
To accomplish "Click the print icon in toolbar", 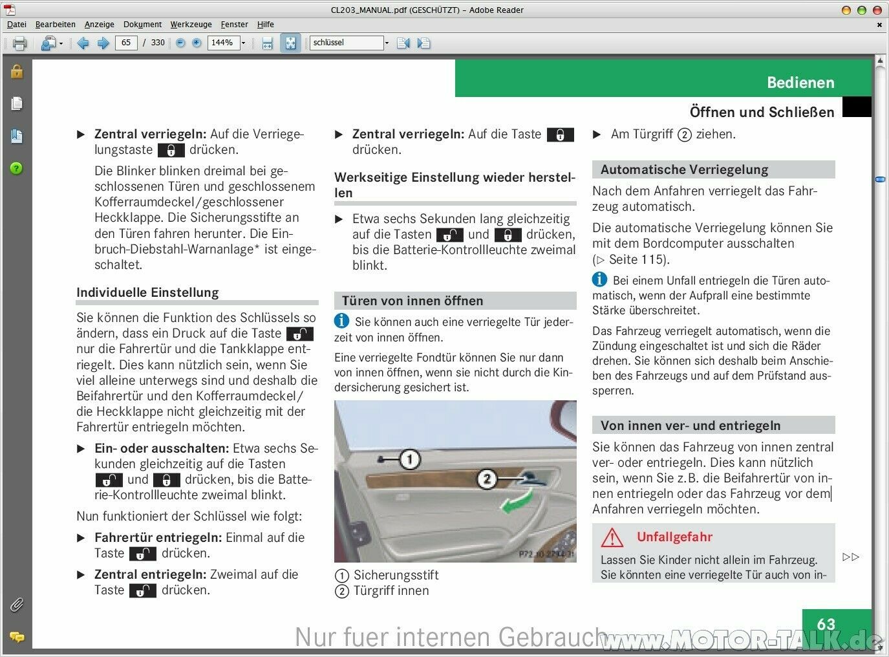I will pyautogui.click(x=19, y=43).
